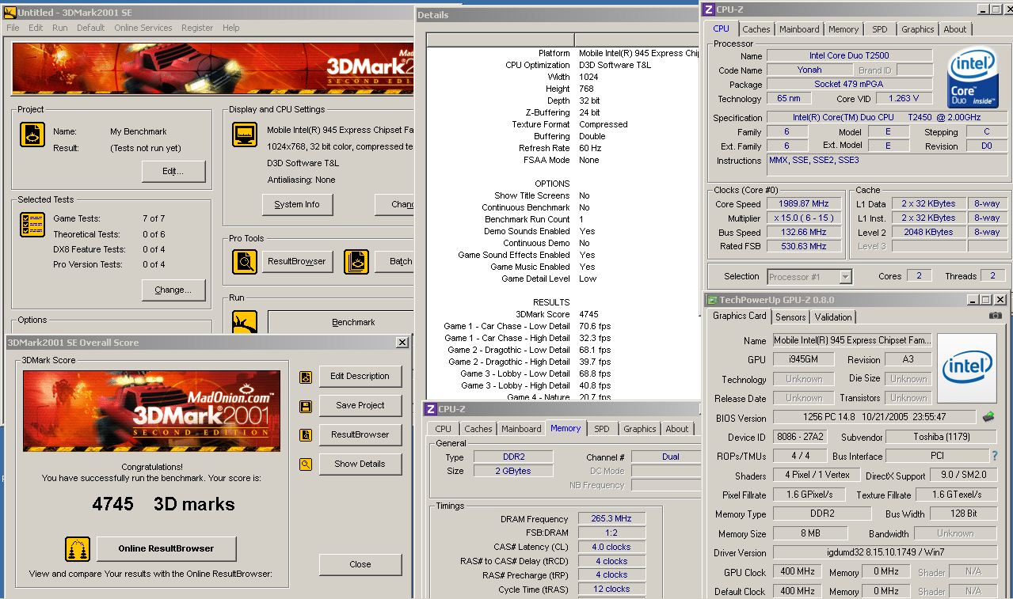Switch to CPU tab in lower CPU-Z window
This screenshot has width=1013, height=599.
[444, 429]
